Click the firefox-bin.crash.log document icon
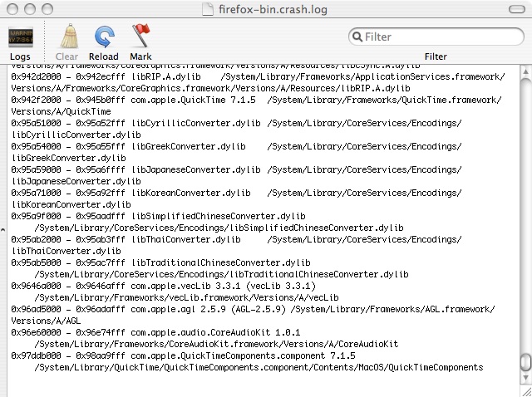 (208, 9)
